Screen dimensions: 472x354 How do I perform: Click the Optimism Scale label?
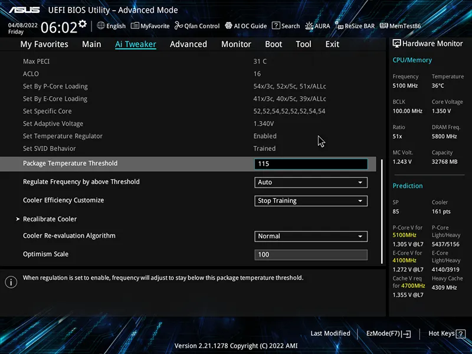(46, 254)
